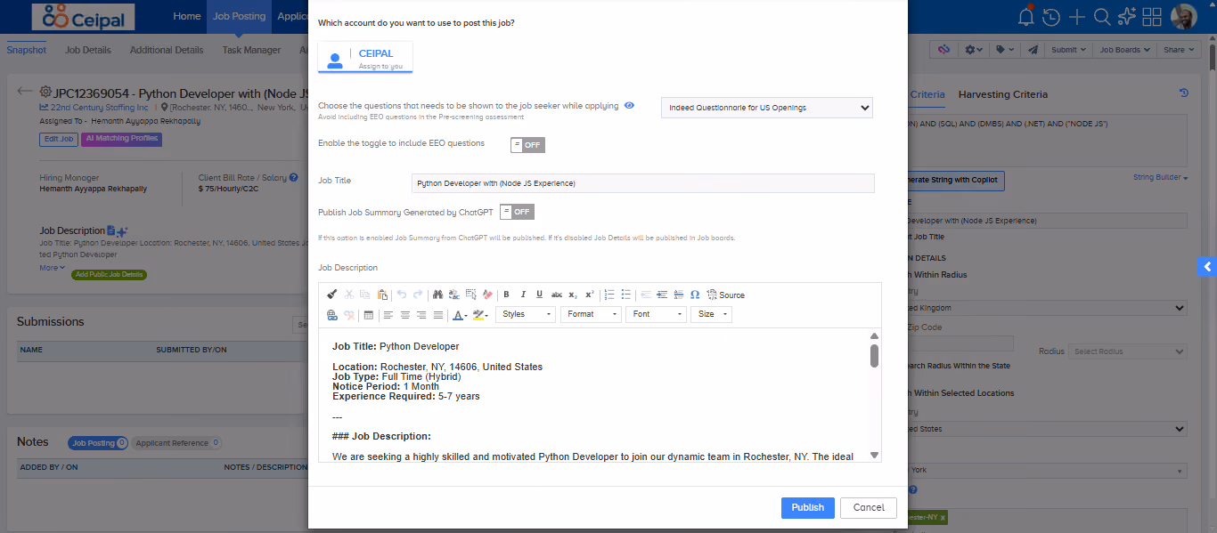Click the Insert Link icon
This screenshot has width=1217, height=533.
pos(331,314)
